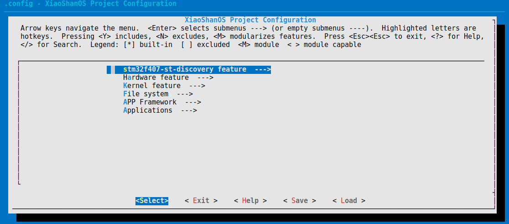Screen dimensions: 509x224
Task: Click the Save button
Action: click(300, 201)
